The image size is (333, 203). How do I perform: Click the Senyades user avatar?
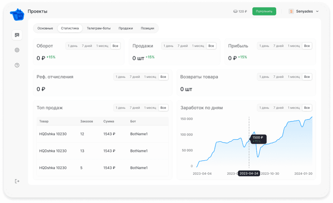pyautogui.click(x=291, y=12)
